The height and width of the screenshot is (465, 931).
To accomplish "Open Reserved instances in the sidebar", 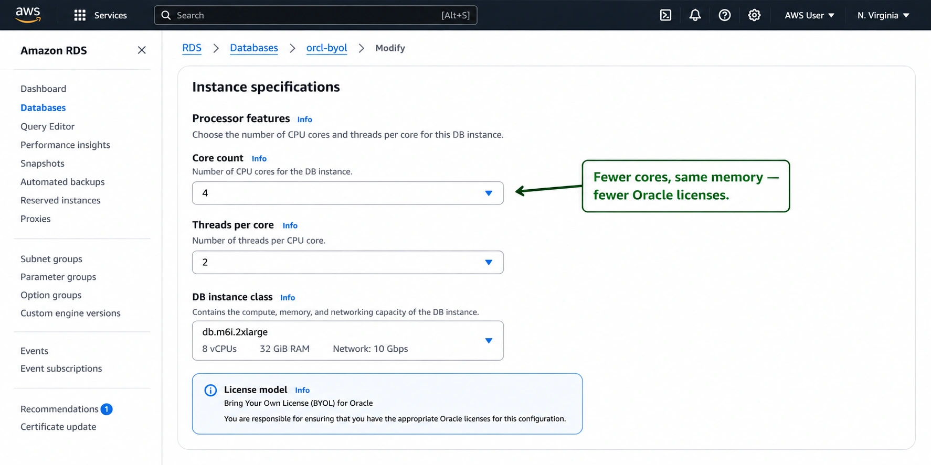I will pyautogui.click(x=60, y=200).
